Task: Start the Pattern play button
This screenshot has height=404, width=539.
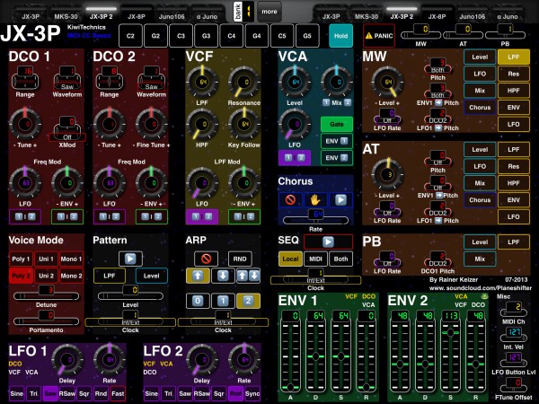Action: tap(130, 259)
